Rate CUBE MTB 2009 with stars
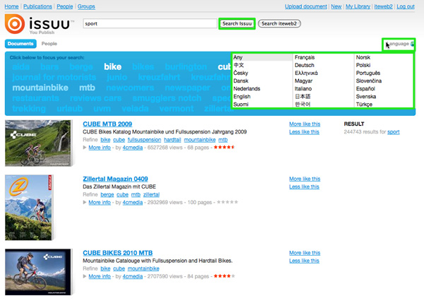 click(x=224, y=148)
